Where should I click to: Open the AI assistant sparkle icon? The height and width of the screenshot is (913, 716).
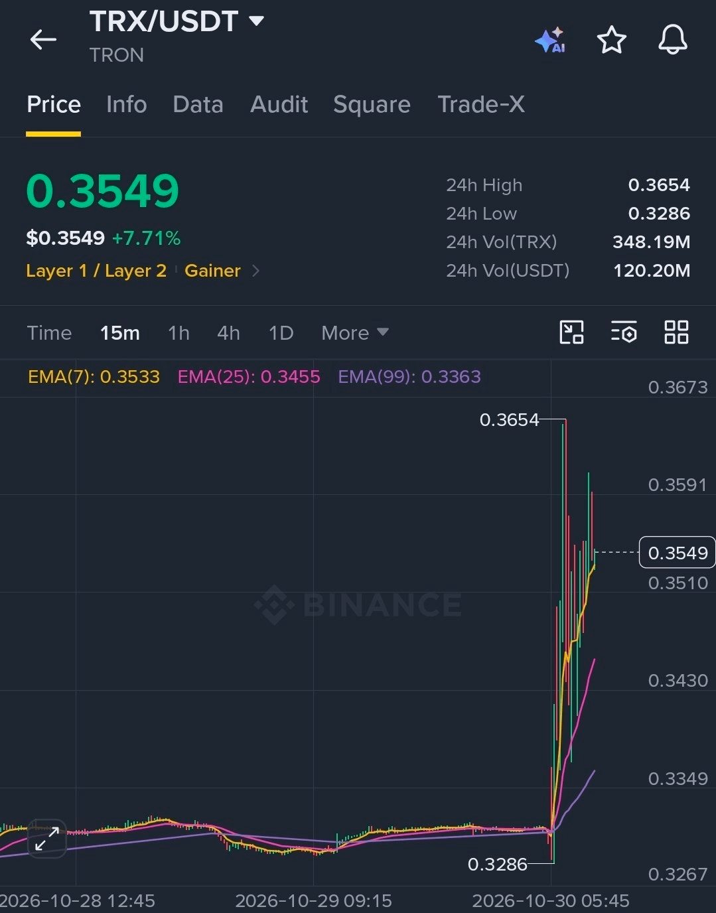550,40
